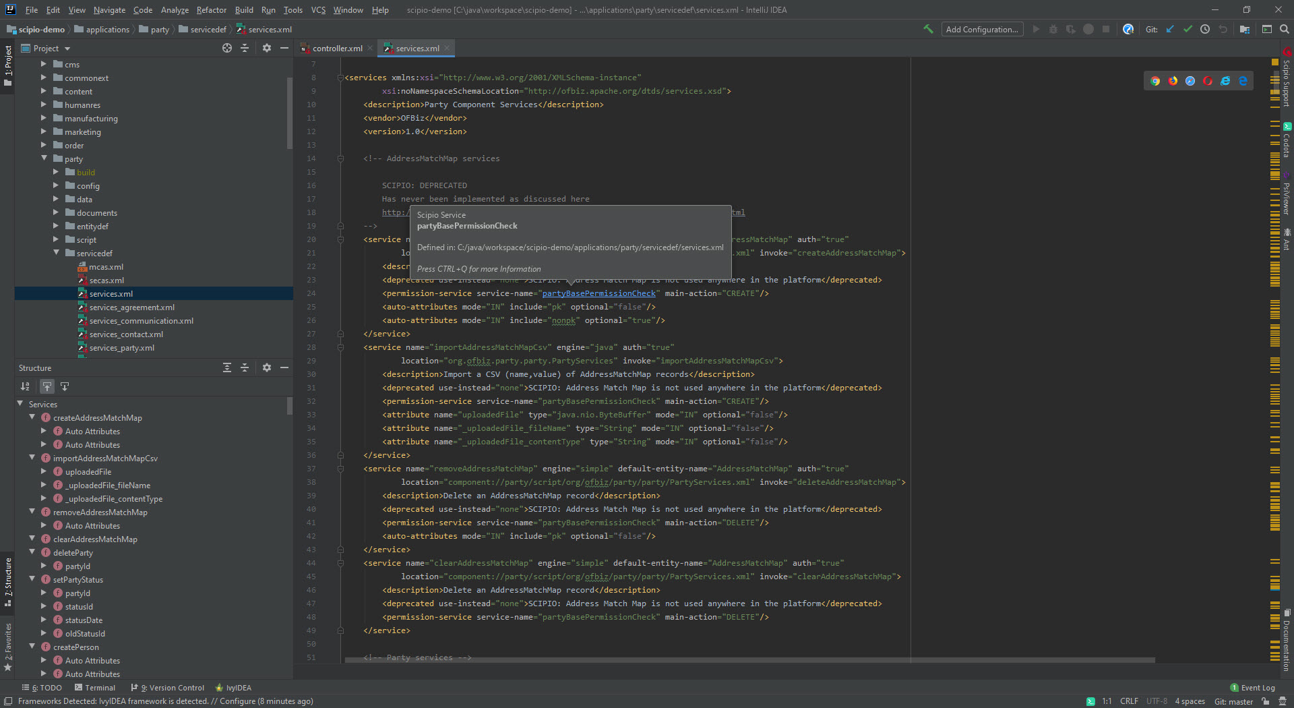
Task: Click Git Update Project arrow icon
Action: pos(1170,29)
